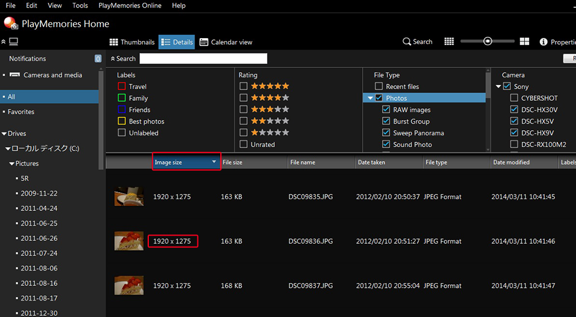Open the File menu

tap(11, 5)
